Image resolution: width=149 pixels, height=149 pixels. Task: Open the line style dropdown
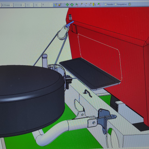pos(19,5)
